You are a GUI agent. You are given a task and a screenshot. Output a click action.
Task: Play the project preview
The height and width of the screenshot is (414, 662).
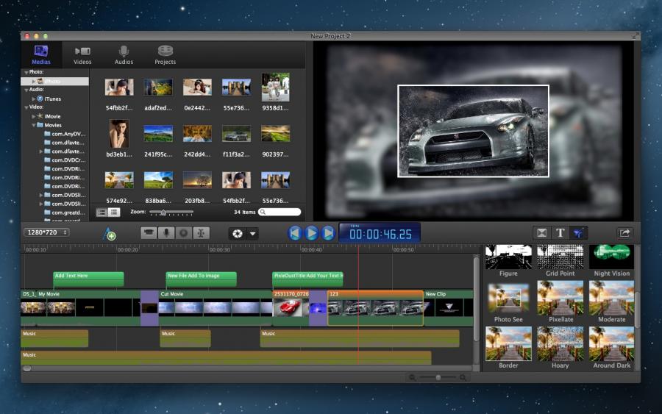[x=312, y=233]
